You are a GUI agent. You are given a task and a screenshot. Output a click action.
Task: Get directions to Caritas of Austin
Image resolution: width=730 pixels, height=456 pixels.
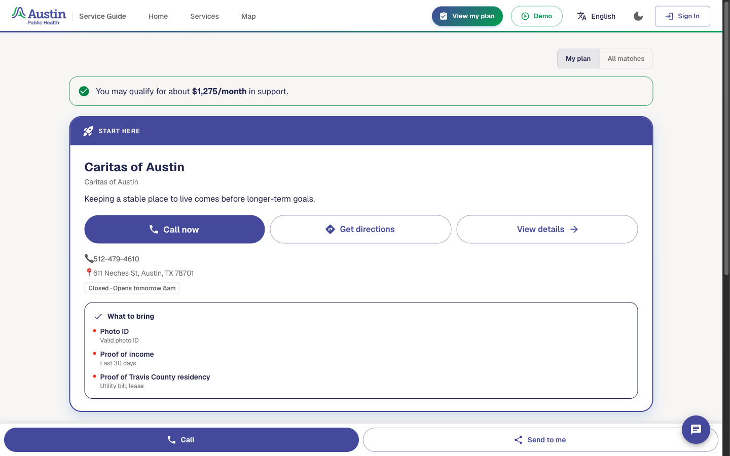click(x=360, y=230)
